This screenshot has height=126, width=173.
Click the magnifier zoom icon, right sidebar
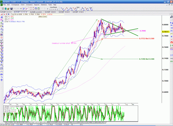171,17
